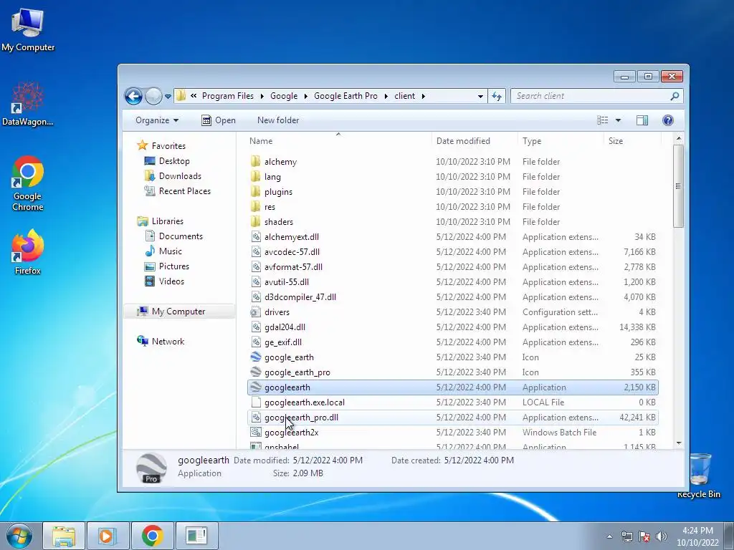Select the lang folder icon
The height and width of the screenshot is (550, 734).
pos(256,177)
